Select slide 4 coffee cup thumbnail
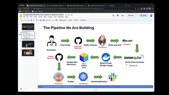The height and width of the screenshot is (95, 169). point(28,53)
